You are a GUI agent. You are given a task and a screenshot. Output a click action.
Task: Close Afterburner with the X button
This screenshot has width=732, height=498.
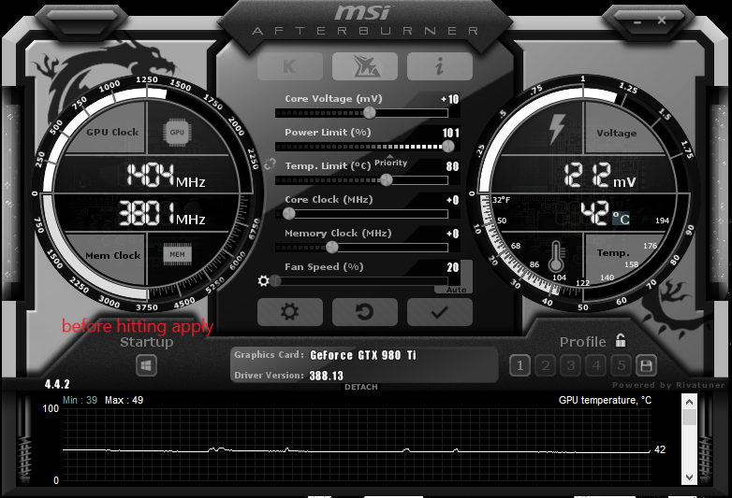pos(662,20)
